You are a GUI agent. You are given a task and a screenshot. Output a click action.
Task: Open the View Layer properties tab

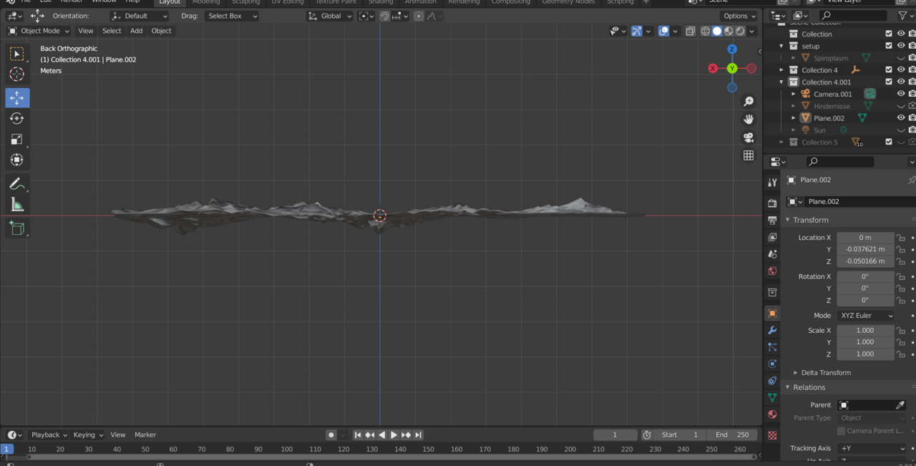tap(772, 237)
